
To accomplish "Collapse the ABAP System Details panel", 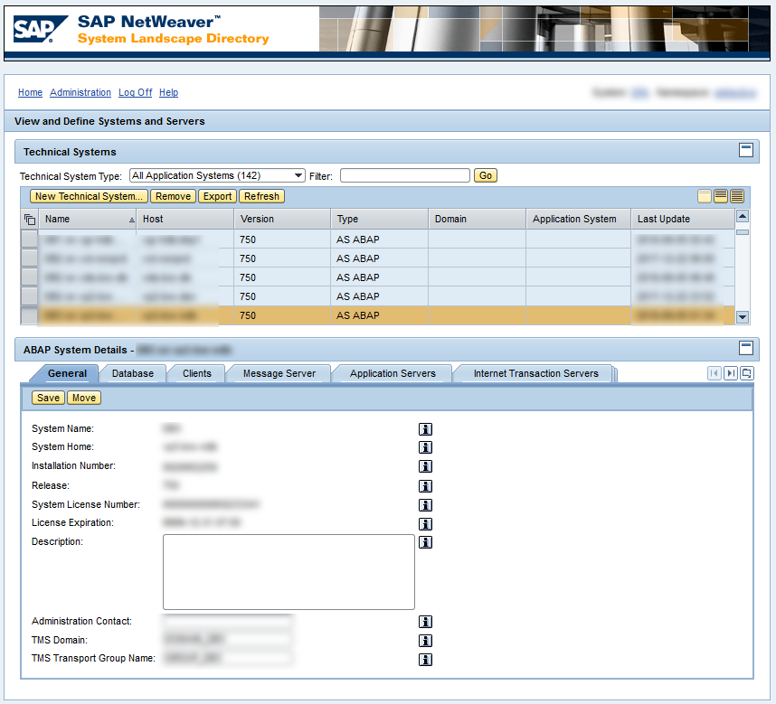I will click(x=745, y=348).
